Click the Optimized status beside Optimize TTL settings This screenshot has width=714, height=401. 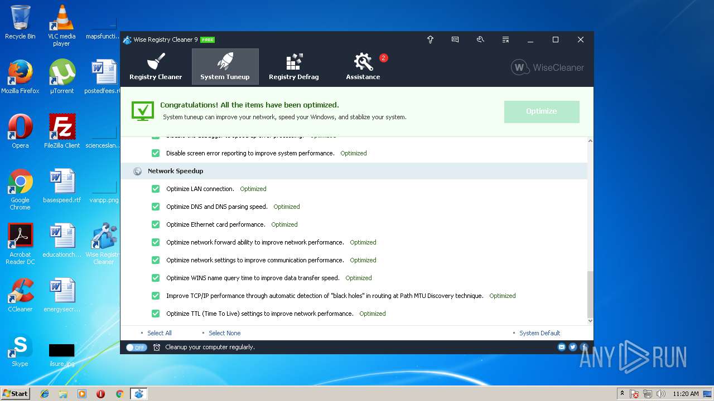click(373, 314)
